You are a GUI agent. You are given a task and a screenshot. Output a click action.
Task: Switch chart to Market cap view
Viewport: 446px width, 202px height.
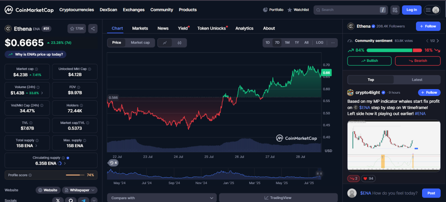[x=140, y=43]
